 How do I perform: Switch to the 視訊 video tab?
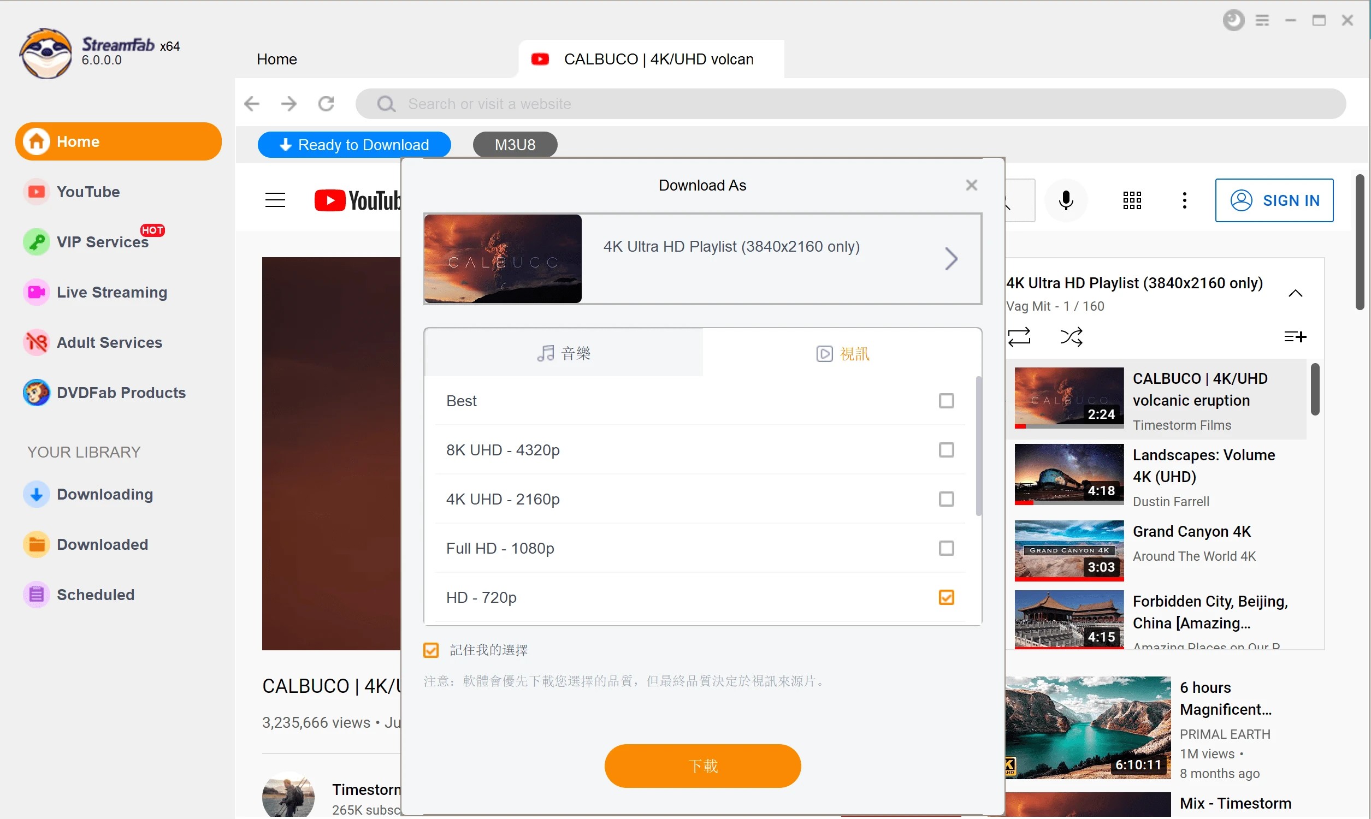[842, 353]
